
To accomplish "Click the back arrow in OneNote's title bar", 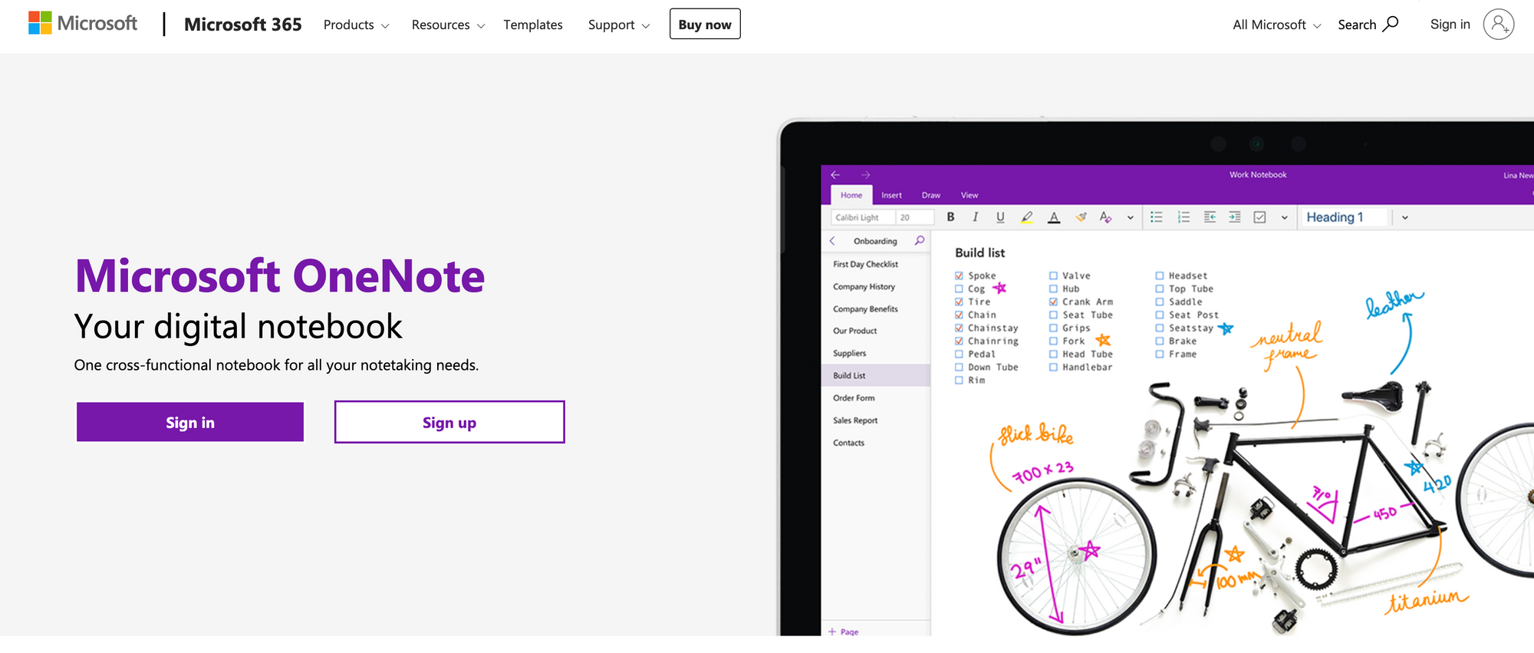I will 835,175.
